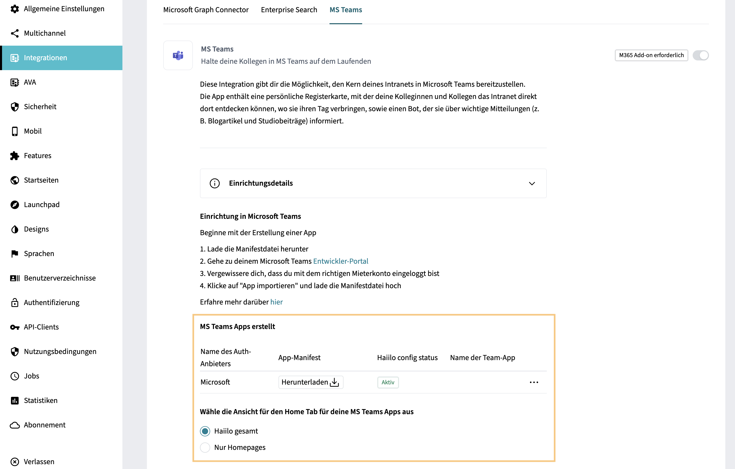This screenshot has height=469, width=735.
Task: Click the Aktiv status badge
Action: coord(388,382)
